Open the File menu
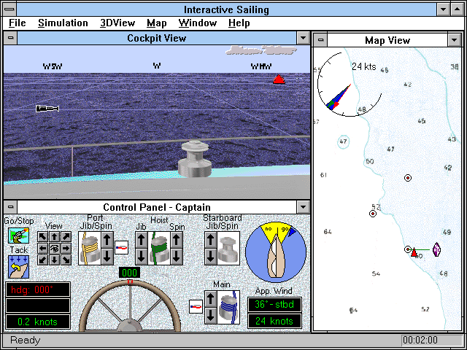The image size is (467, 350). 18,23
